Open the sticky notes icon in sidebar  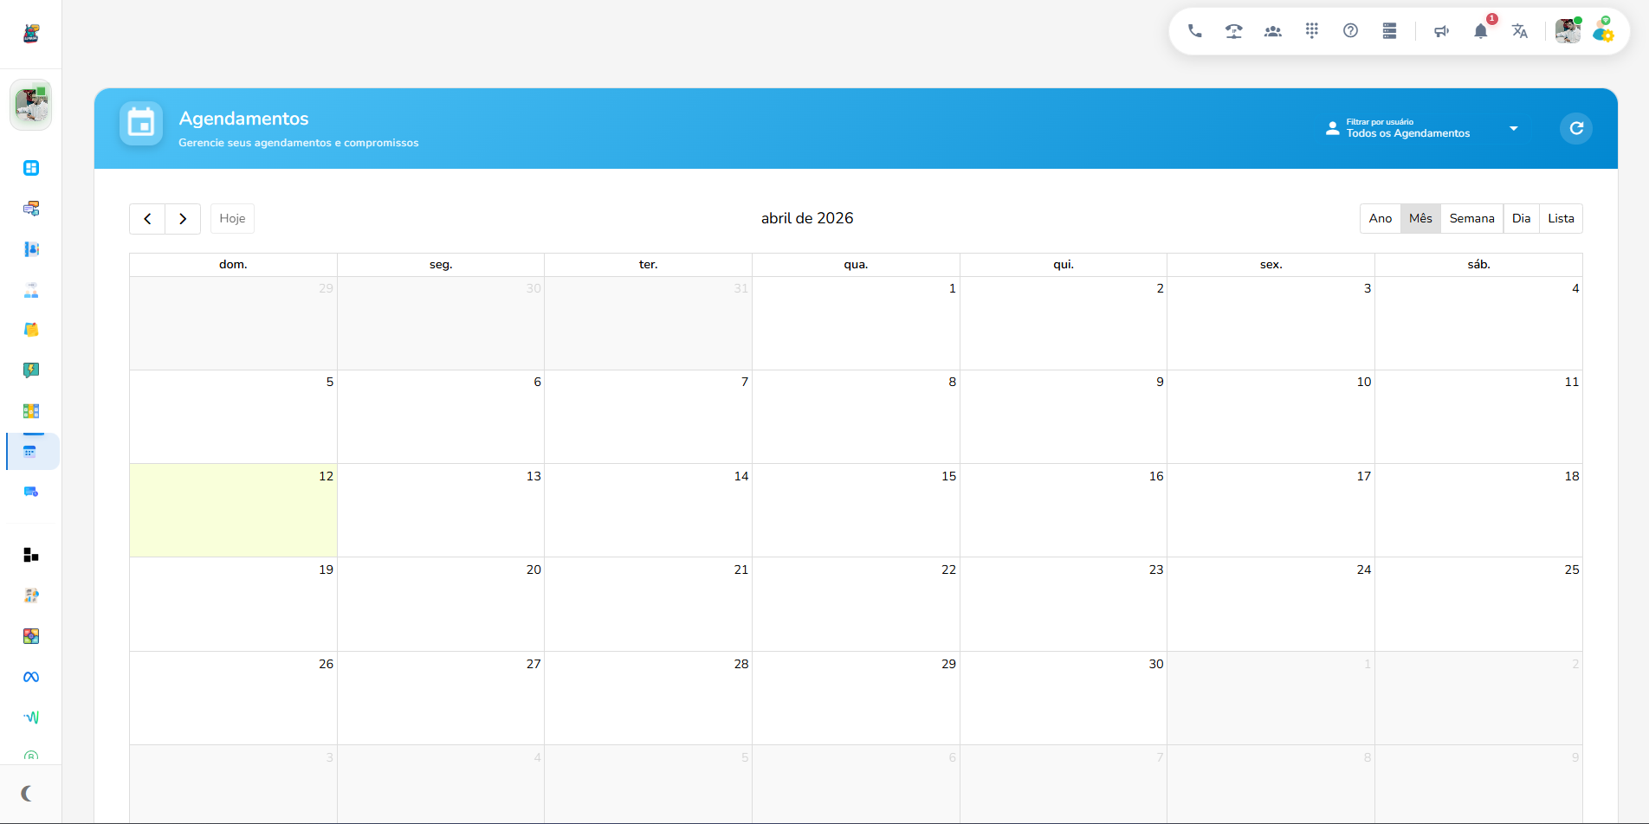[31, 330]
